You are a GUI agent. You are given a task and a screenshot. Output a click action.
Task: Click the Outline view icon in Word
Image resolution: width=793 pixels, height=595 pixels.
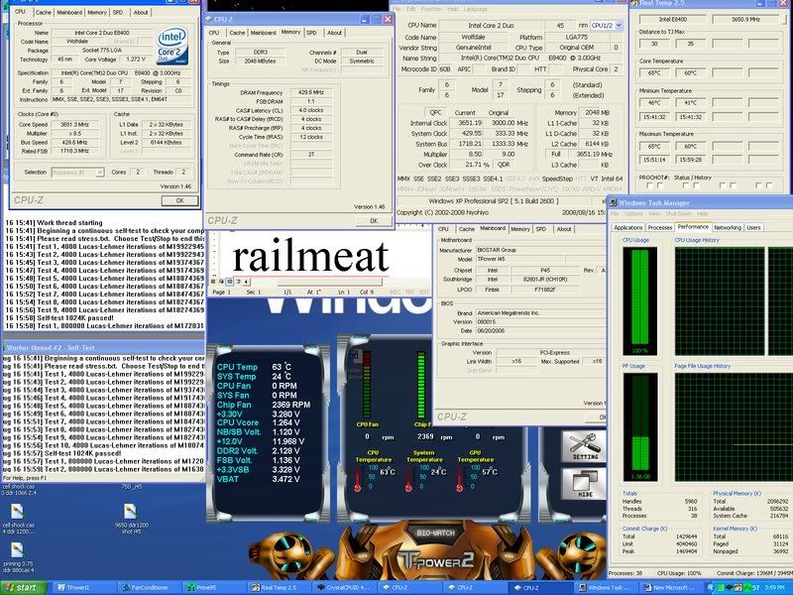pyautogui.click(x=238, y=282)
